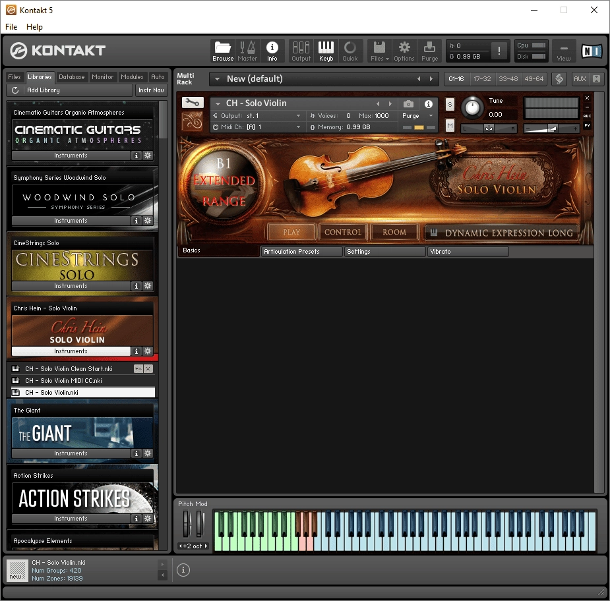Show rack page 33-48
Screen dimensions: 610x601
pos(508,79)
